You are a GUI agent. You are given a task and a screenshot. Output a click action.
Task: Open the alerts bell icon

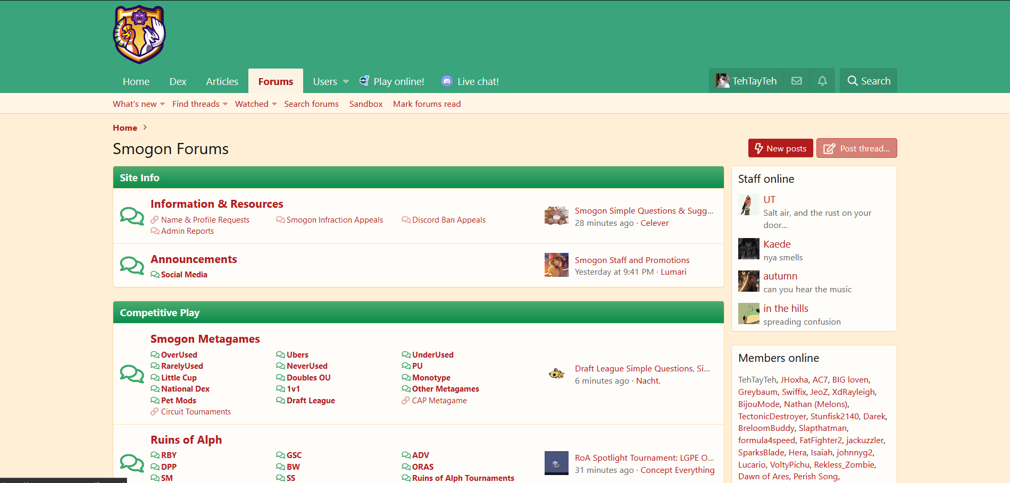[x=822, y=81]
